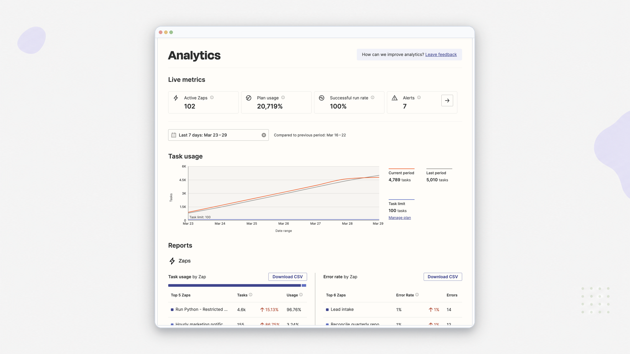630x354 pixels.
Task: Open the Manage plan link
Action: 400,218
